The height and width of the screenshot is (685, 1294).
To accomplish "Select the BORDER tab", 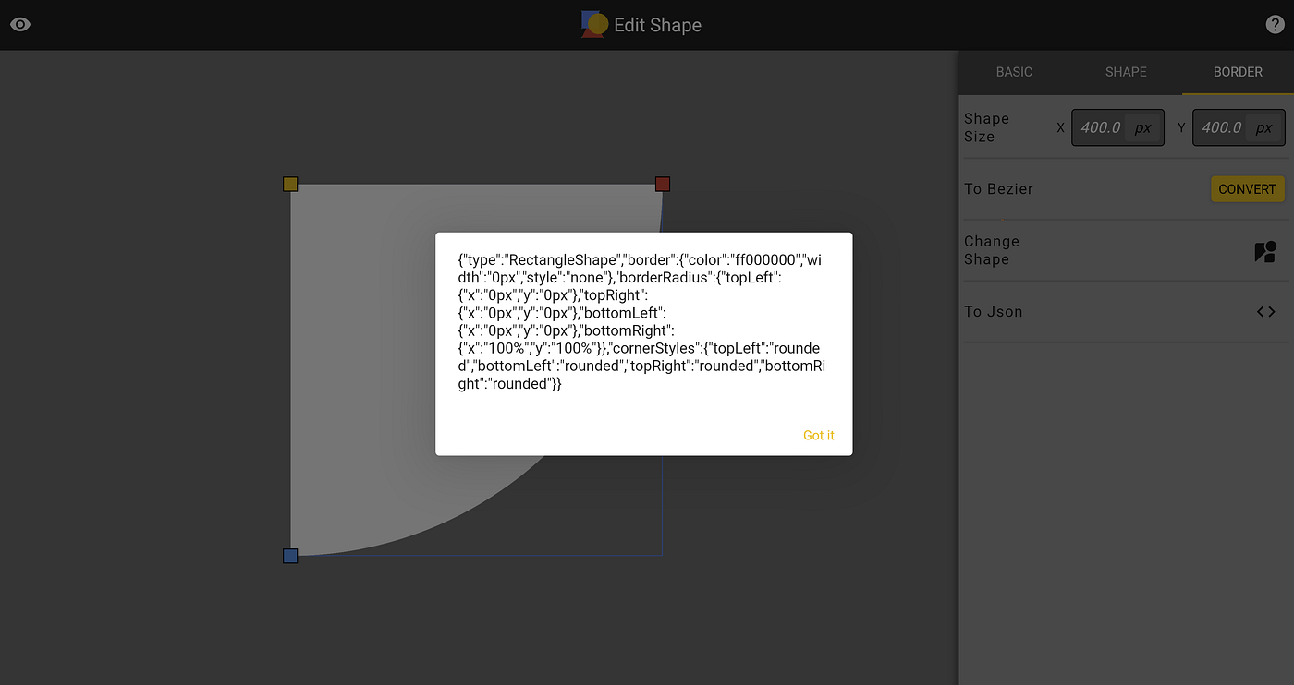I will tap(1238, 72).
